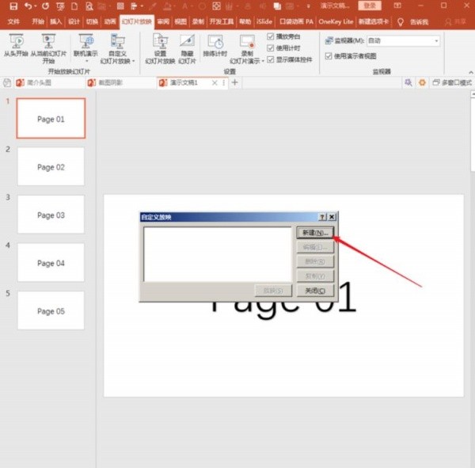Select the Page 03 slide thumbnail

point(51,215)
